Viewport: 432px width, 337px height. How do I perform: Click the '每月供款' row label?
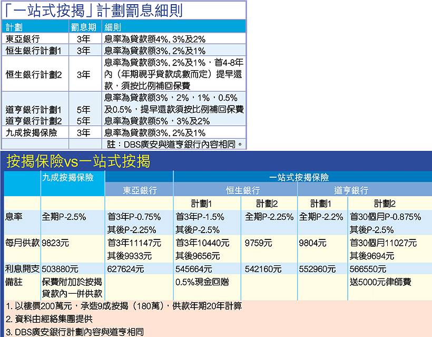tap(22, 243)
